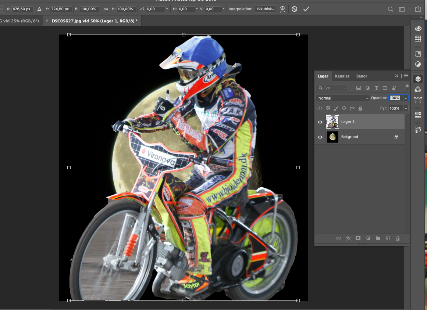Select the Bakgrund layer thumbnail
Viewport: 427px width, 310px height.
[x=332, y=137]
